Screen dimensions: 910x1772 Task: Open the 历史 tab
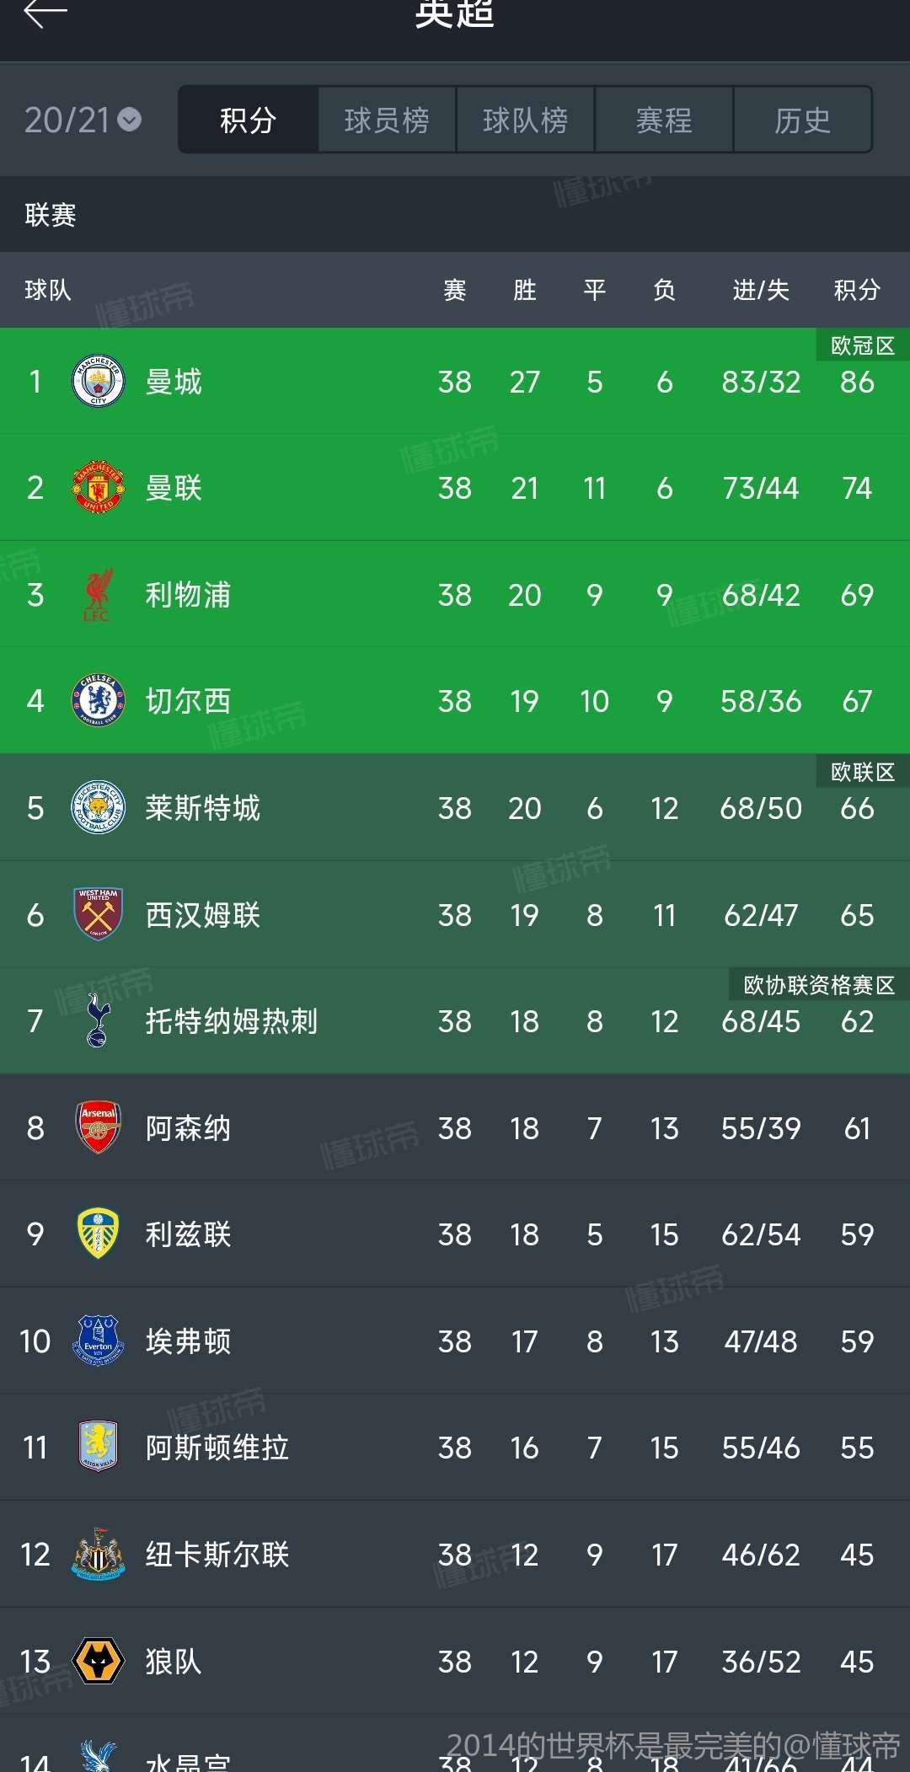(x=802, y=120)
